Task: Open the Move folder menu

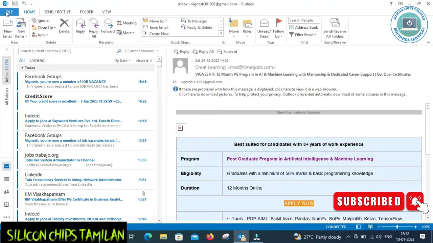Action: [234, 28]
